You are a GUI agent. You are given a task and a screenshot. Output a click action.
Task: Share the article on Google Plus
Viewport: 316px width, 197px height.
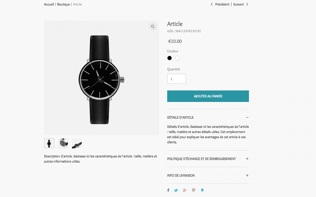(x=185, y=190)
